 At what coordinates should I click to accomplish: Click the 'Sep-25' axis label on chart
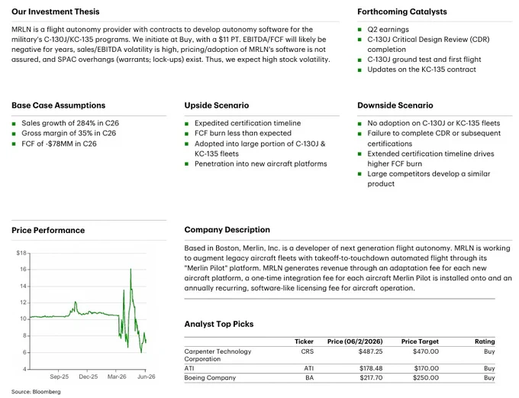click(60, 377)
